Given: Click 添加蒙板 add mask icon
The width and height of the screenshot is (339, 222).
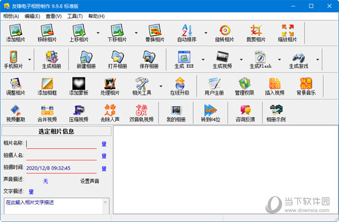Looking at the screenshot, I should (79, 86).
